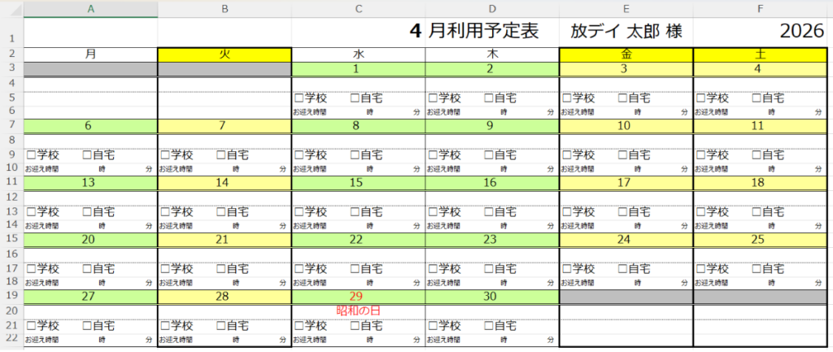Click the date cell showing 17
Screen dimensions: 833x352
[x=626, y=183]
